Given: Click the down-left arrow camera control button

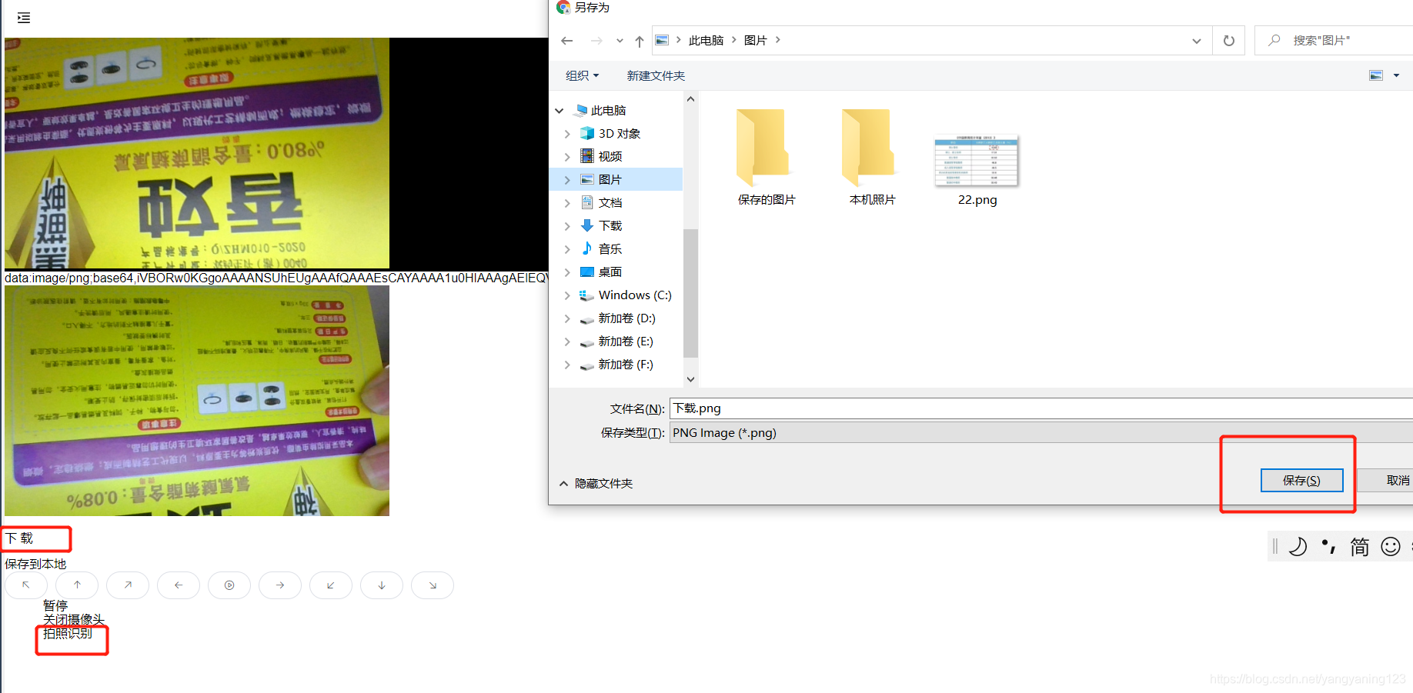Looking at the screenshot, I should point(331,585).
